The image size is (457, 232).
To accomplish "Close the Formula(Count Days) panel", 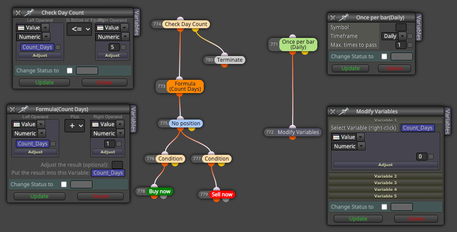I will tap(12, 109).
